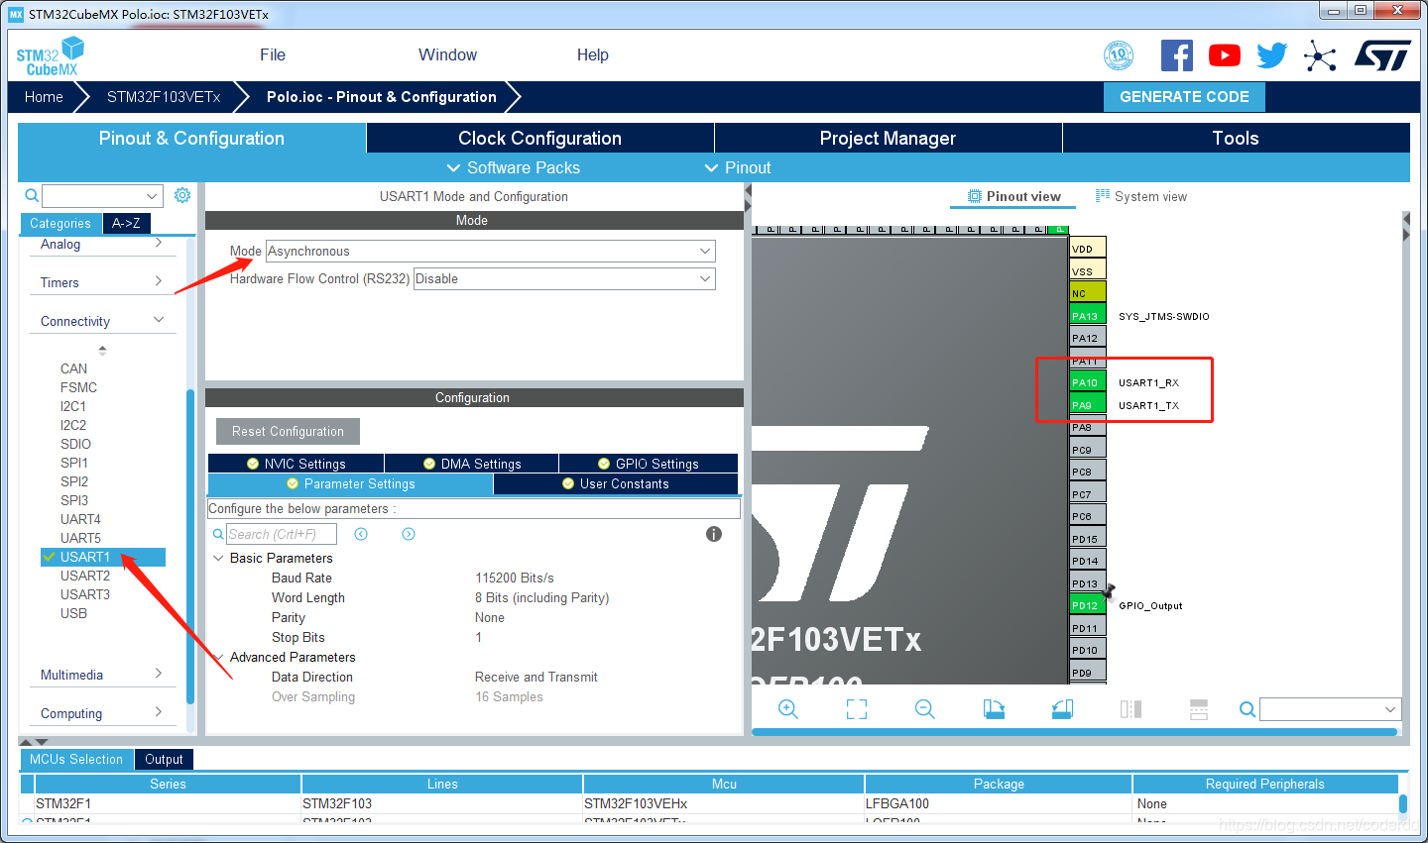Image resolution: width=1428 pixels, height=843 pixels.
Task: Open the DMA Settings tab
Action: [x=472, y=464]
